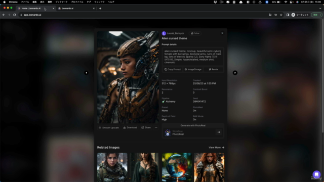Click the browser back button
Screen dimensions: 324x182
4,15
